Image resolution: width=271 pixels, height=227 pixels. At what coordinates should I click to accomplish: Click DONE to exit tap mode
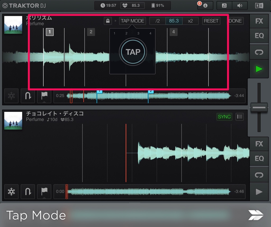tap(235, 21)
